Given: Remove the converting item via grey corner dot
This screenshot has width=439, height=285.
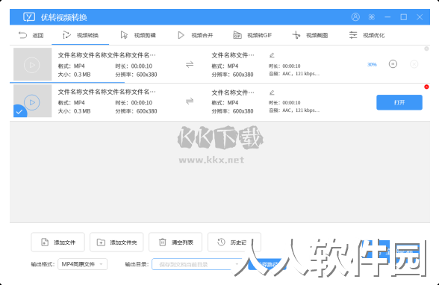Looking at the screenshot, I should point(426,48).
